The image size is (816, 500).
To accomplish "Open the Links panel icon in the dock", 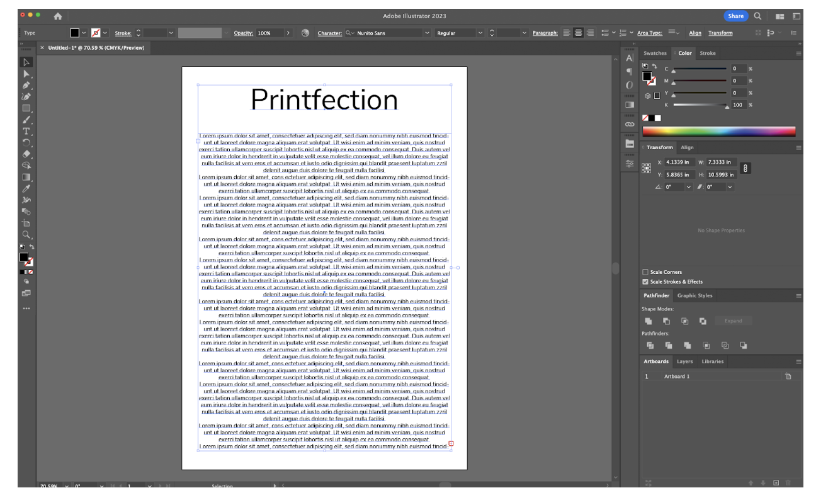I will 629,125.
